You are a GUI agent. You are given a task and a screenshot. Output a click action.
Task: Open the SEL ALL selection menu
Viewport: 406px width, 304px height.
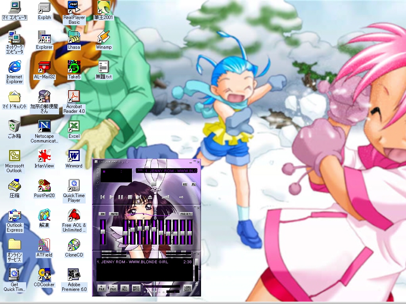click(x=124, y=288)
